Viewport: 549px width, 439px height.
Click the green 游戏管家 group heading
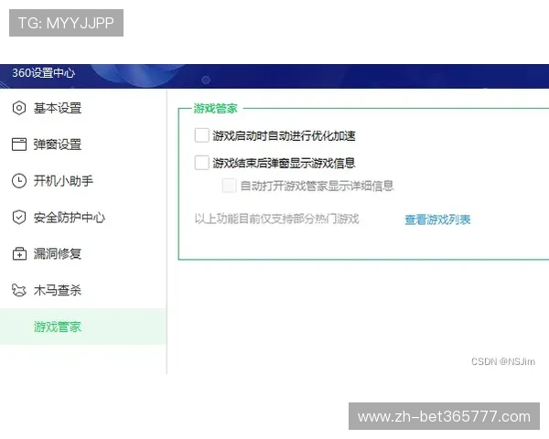215,109
